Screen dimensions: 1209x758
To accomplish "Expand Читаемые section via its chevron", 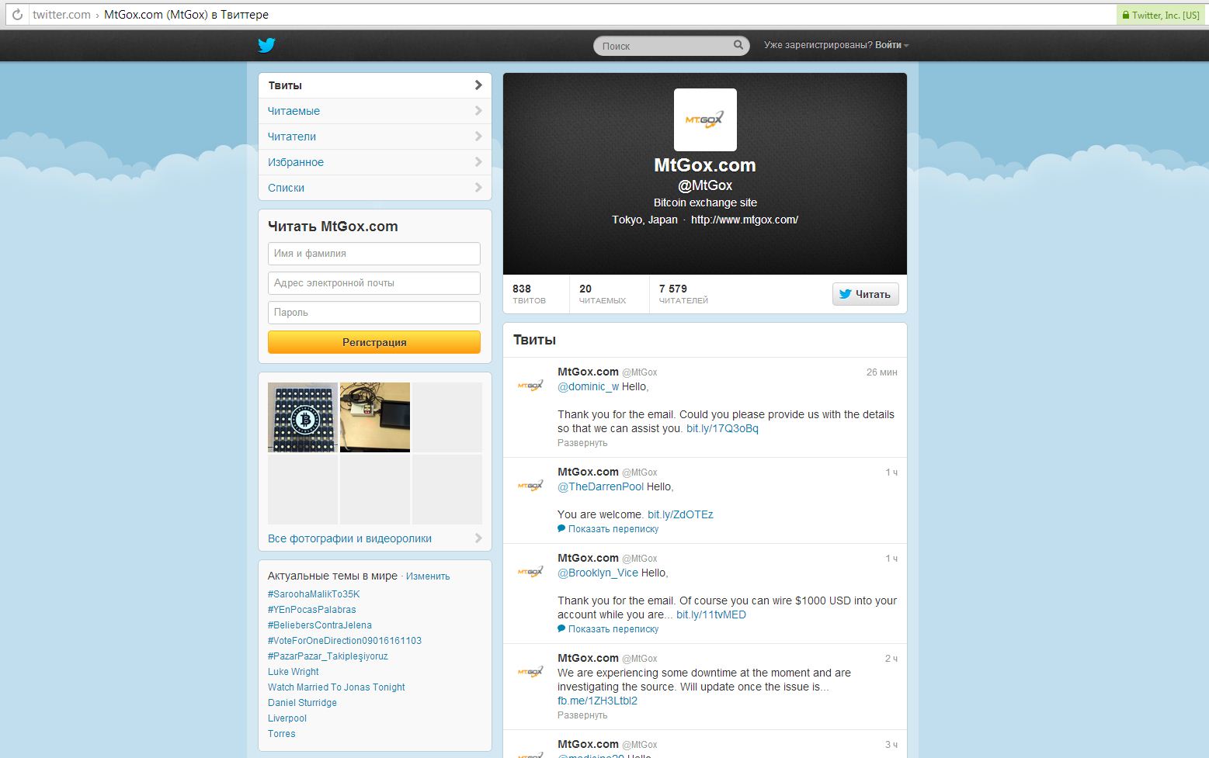I will (478, 111).
